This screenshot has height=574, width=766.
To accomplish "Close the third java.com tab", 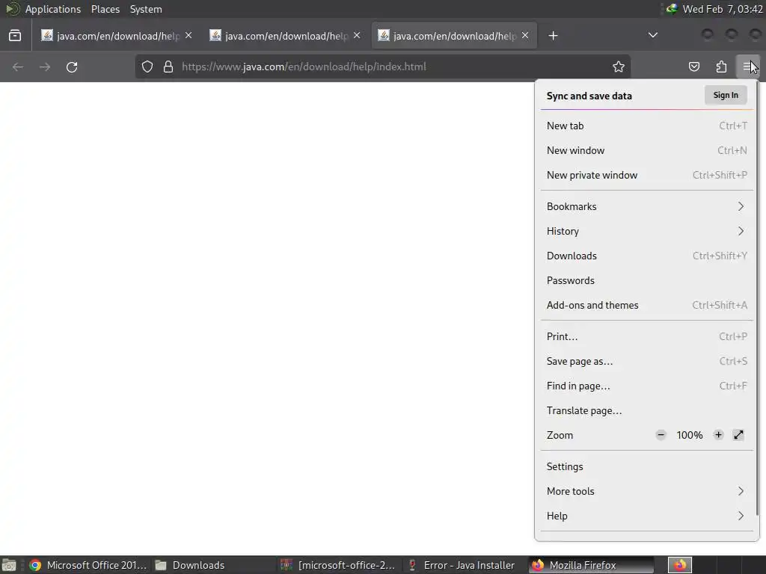I will pyautogui.click(x=525, y=36).
